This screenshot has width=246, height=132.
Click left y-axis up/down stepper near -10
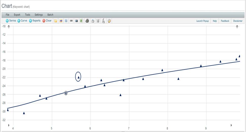pyautogui.click(x=9, y=26)
